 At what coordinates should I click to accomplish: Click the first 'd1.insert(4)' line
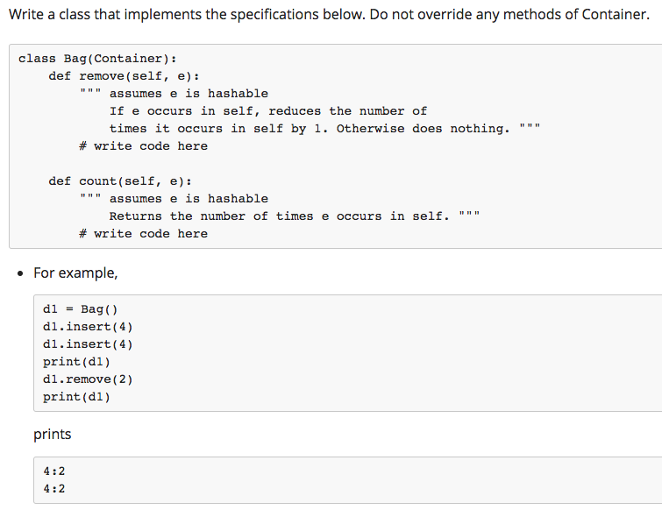[x=88, y=326]
